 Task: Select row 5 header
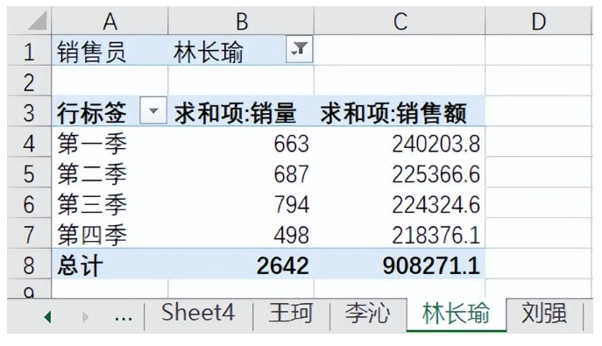click(29, 173)
